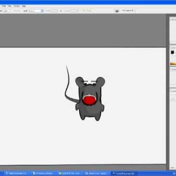Select the Layers panel tab

(174, 91)
